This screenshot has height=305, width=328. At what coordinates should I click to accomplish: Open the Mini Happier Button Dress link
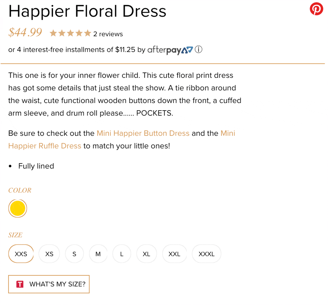tap(143, 133)
